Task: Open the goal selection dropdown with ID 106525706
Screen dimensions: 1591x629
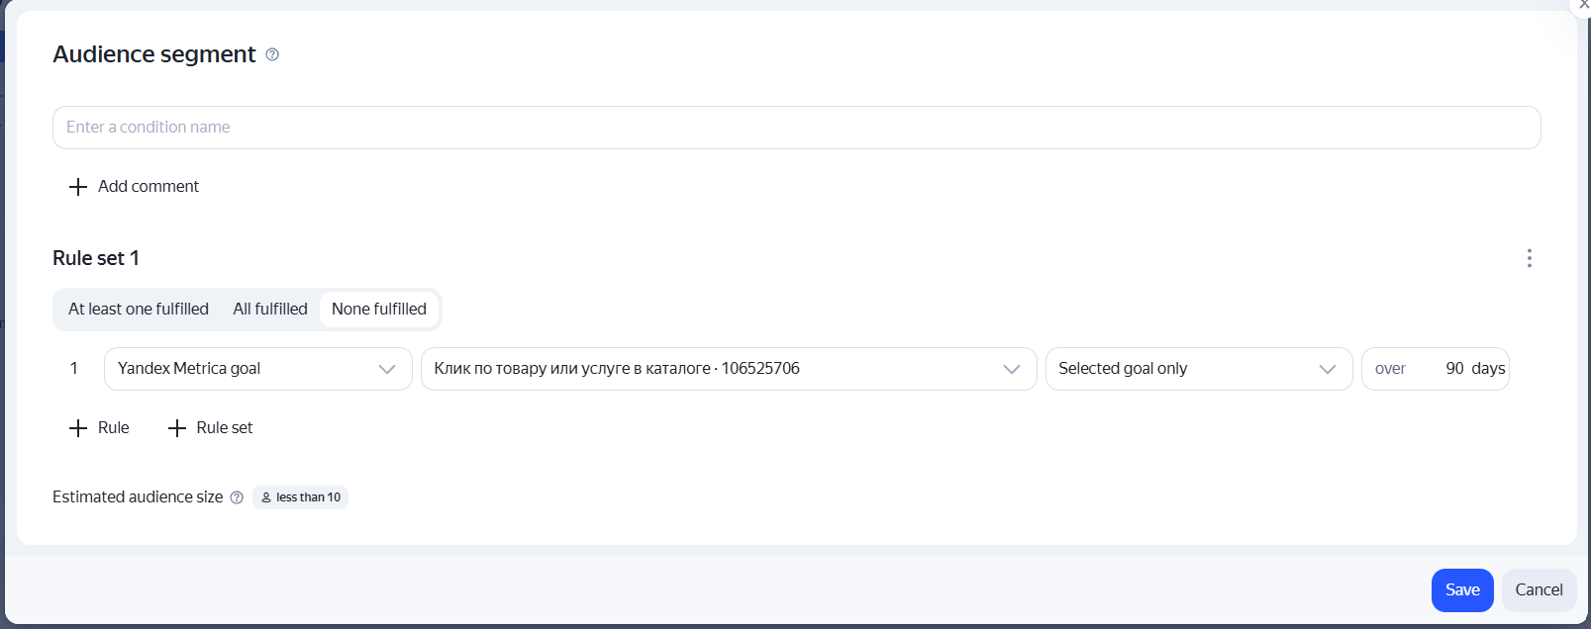Action: (x=729, y=369)
